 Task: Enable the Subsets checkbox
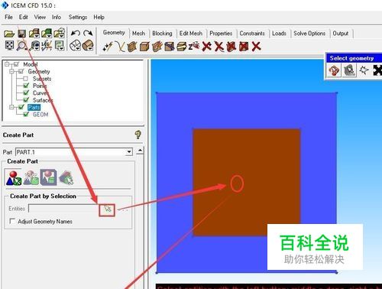[26, 79]
